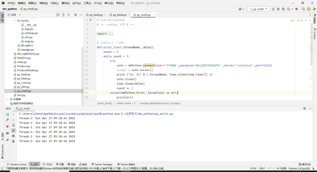Open the event log
Image resolution: width=317 pixels, height=172 pixels.
305,165
